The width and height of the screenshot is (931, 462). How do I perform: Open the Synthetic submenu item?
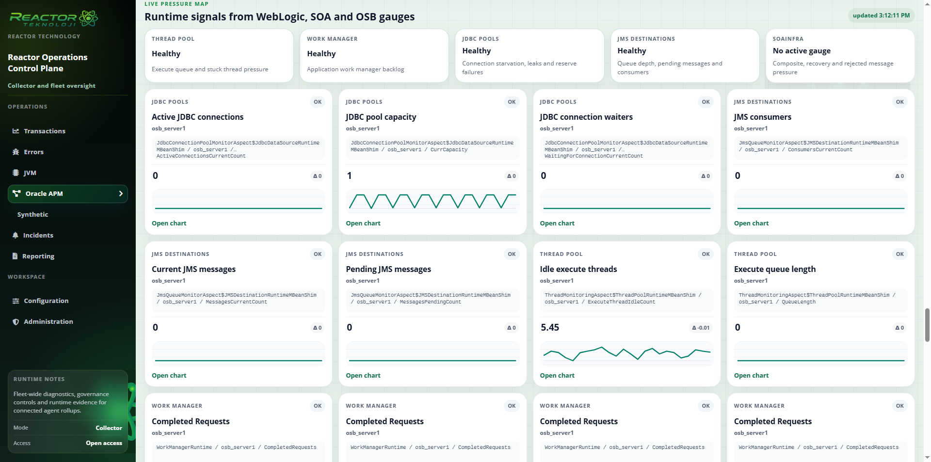32,214
